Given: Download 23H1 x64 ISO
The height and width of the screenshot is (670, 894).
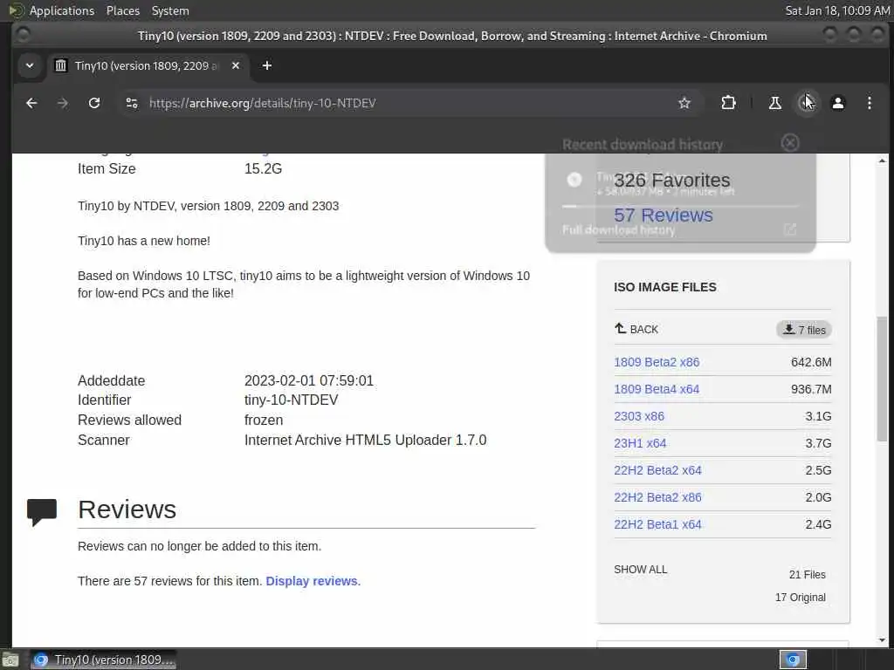Looking at the screenshot, I should pos(640,443).
